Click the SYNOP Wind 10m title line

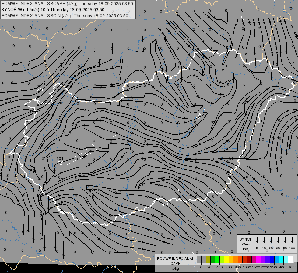point(53,10)
